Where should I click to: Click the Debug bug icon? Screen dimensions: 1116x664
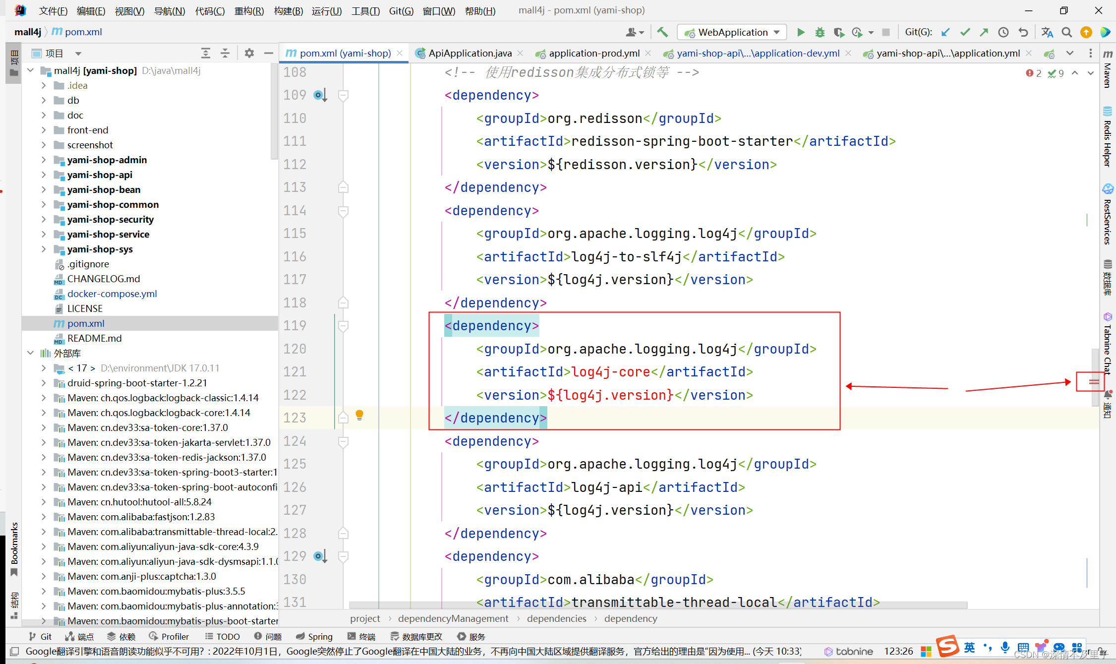820,32
